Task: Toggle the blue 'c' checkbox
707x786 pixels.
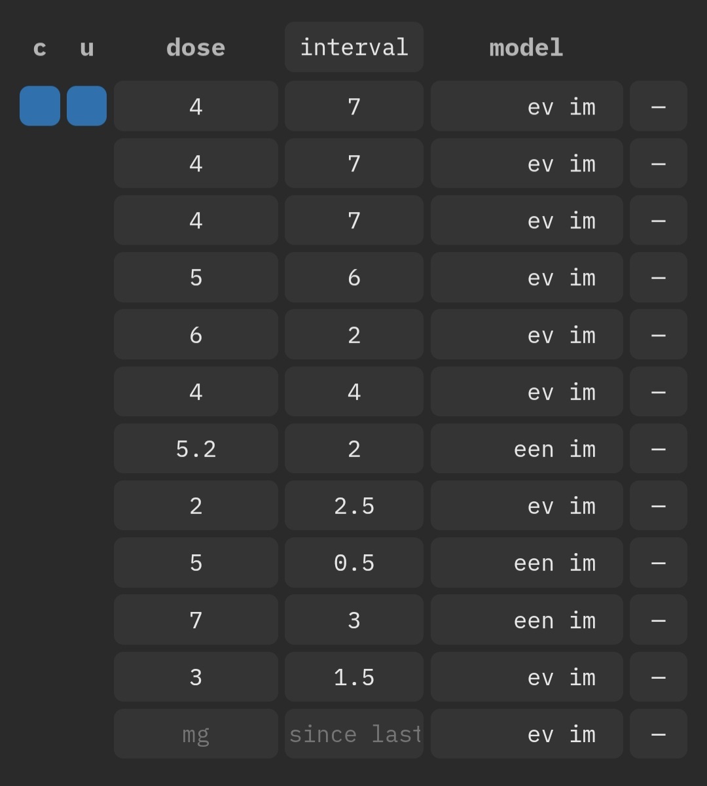Action: coord(40,106)
